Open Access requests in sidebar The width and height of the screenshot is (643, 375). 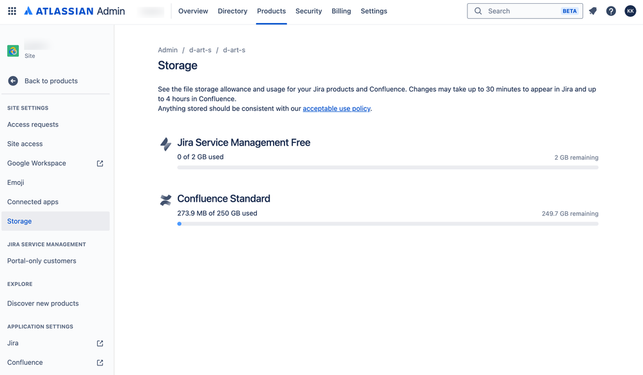click(x=33, y=124)
